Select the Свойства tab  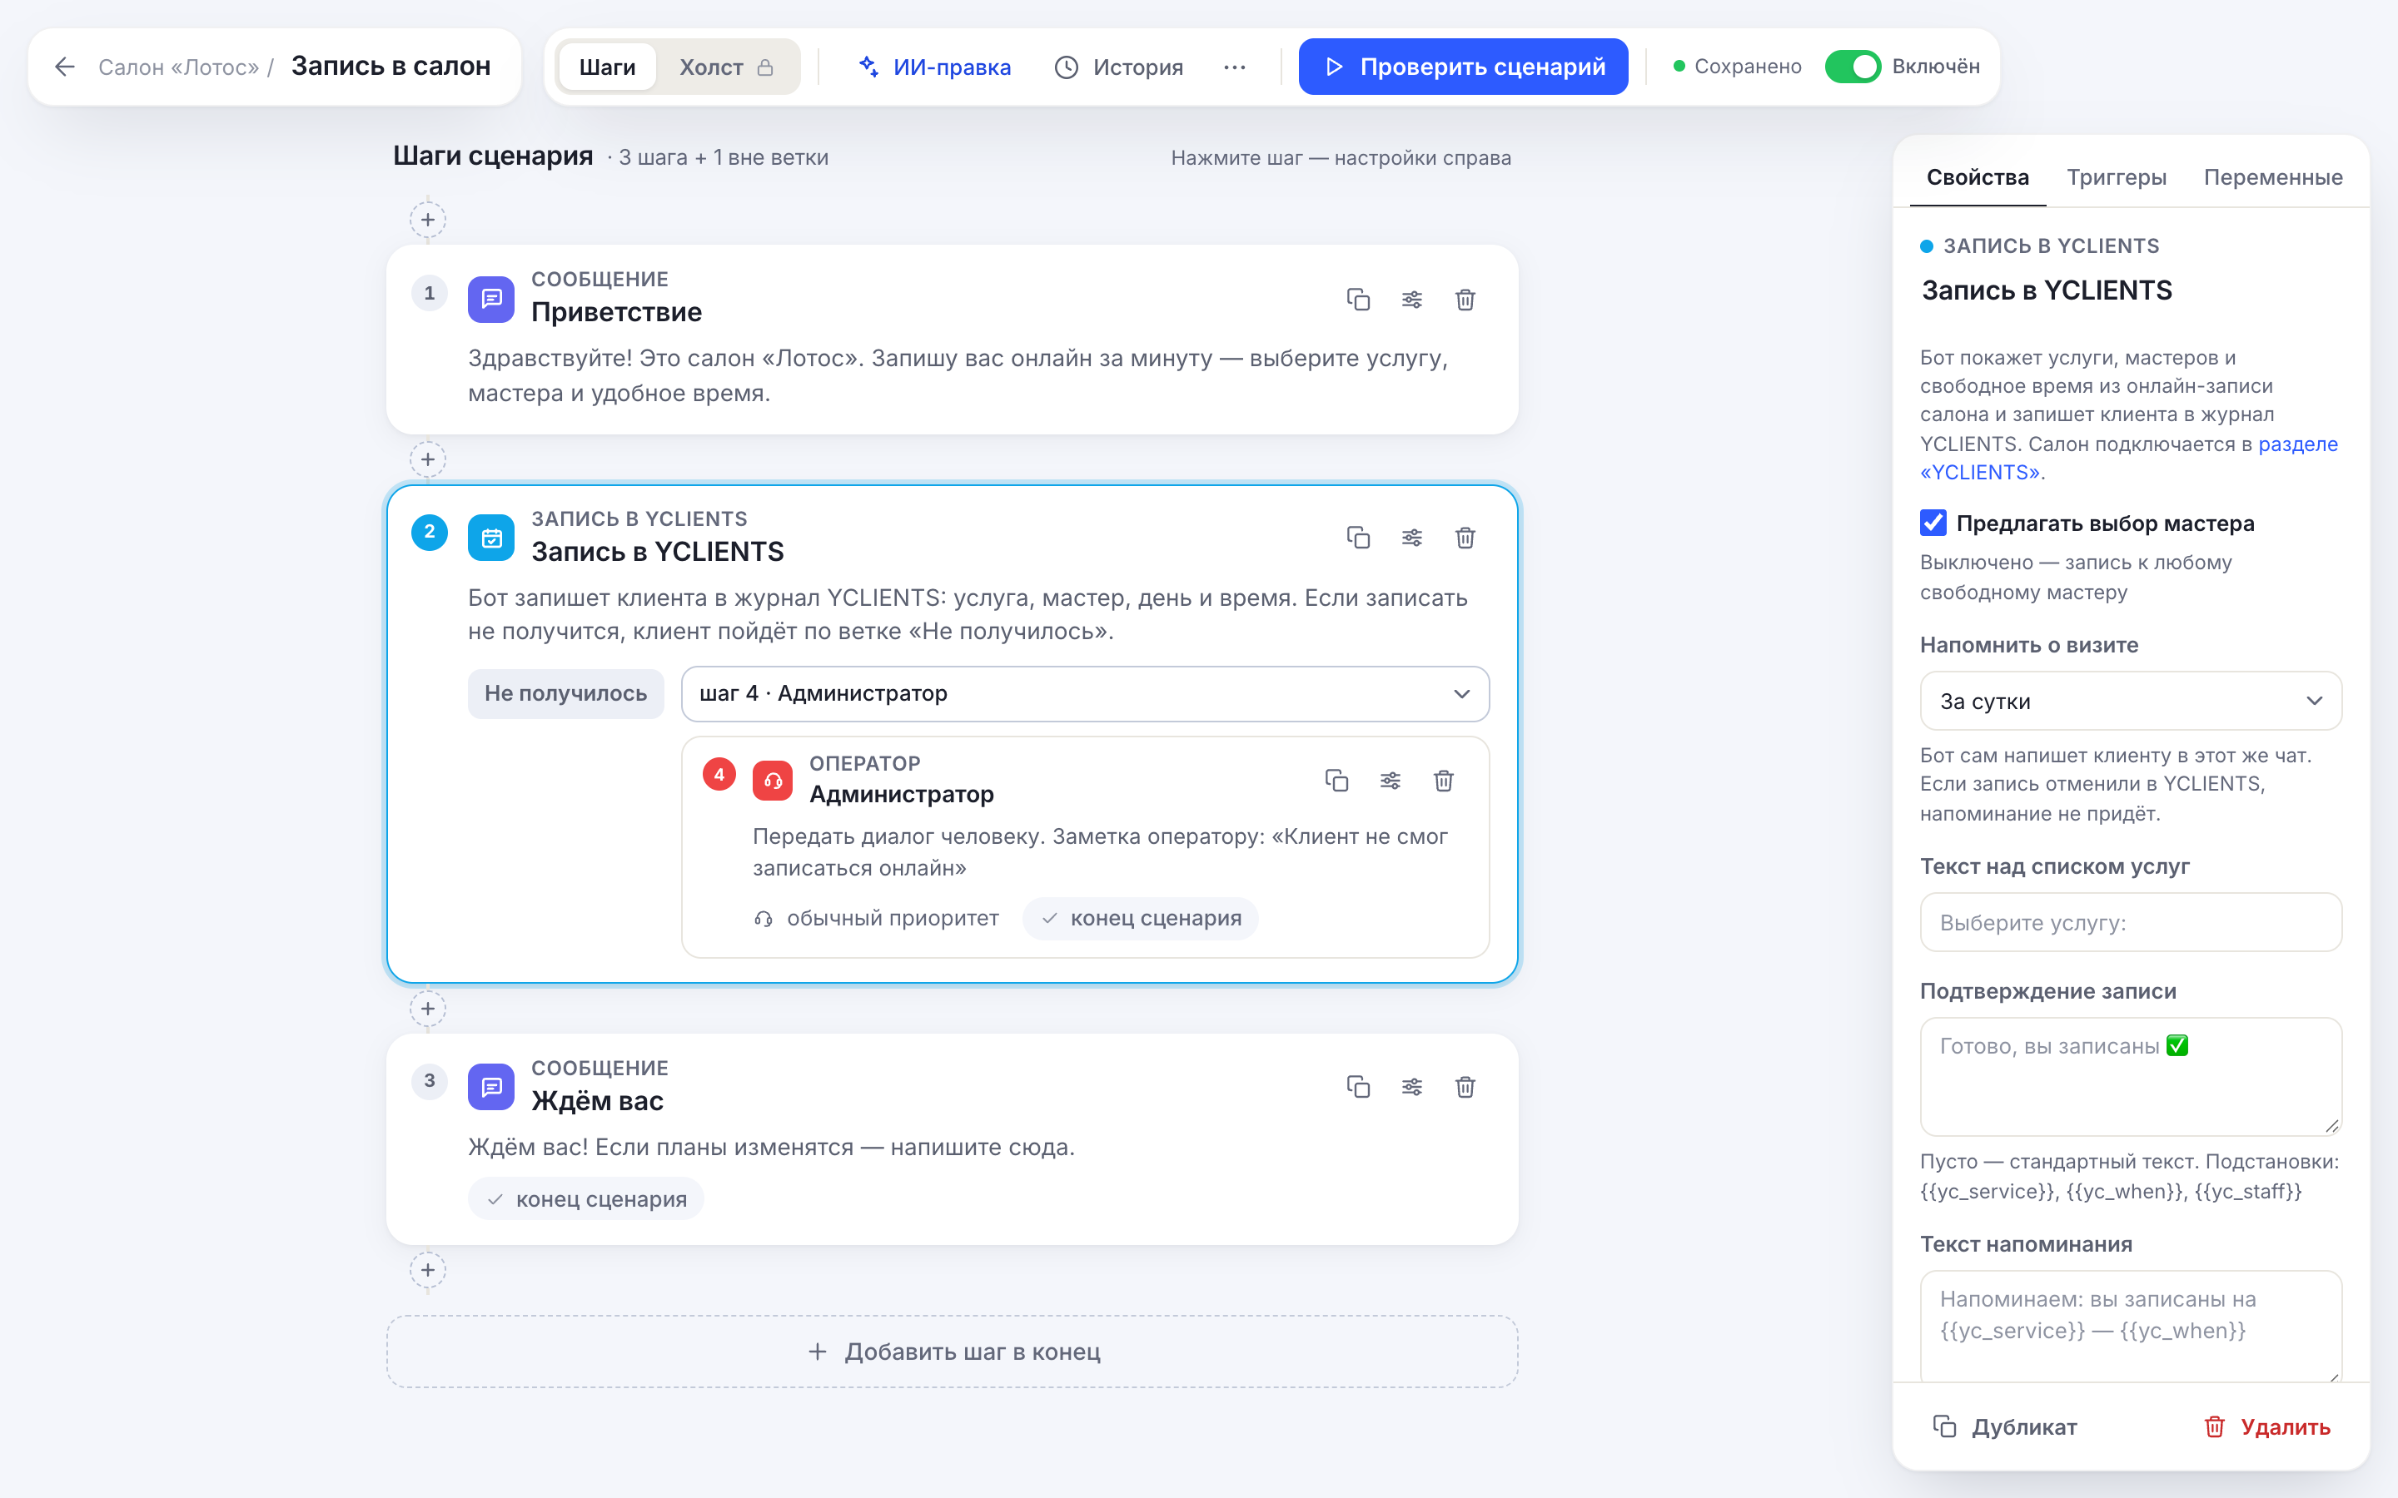pos(1977,177)
